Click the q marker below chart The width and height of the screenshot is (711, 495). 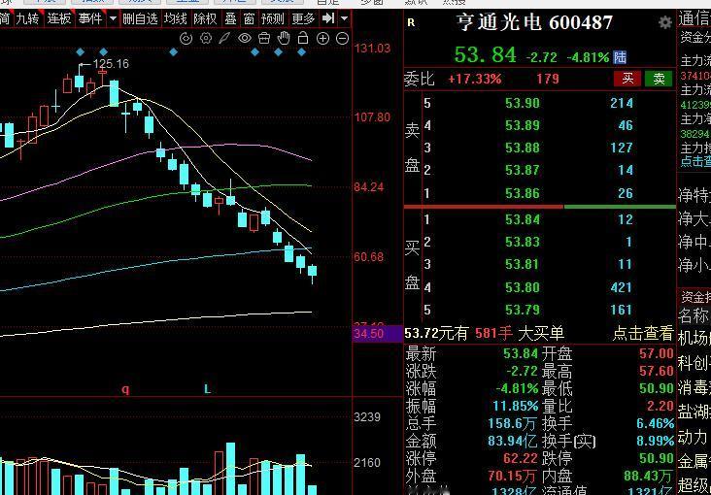coord(125,389)
